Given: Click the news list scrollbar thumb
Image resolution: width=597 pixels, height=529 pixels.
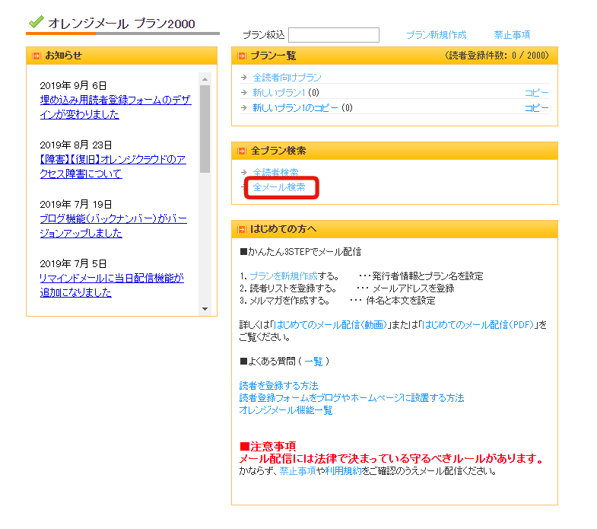Looking at the screenshot, I should 205,129.
